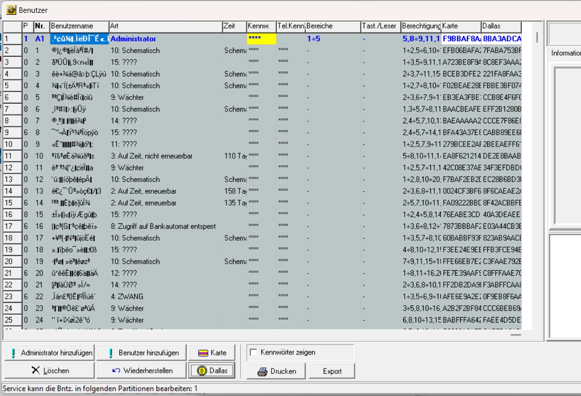Image resolution: width=581 pixels, height=396 pixels.
Task: Click the Benutzername column header
Action: (78, 26)
